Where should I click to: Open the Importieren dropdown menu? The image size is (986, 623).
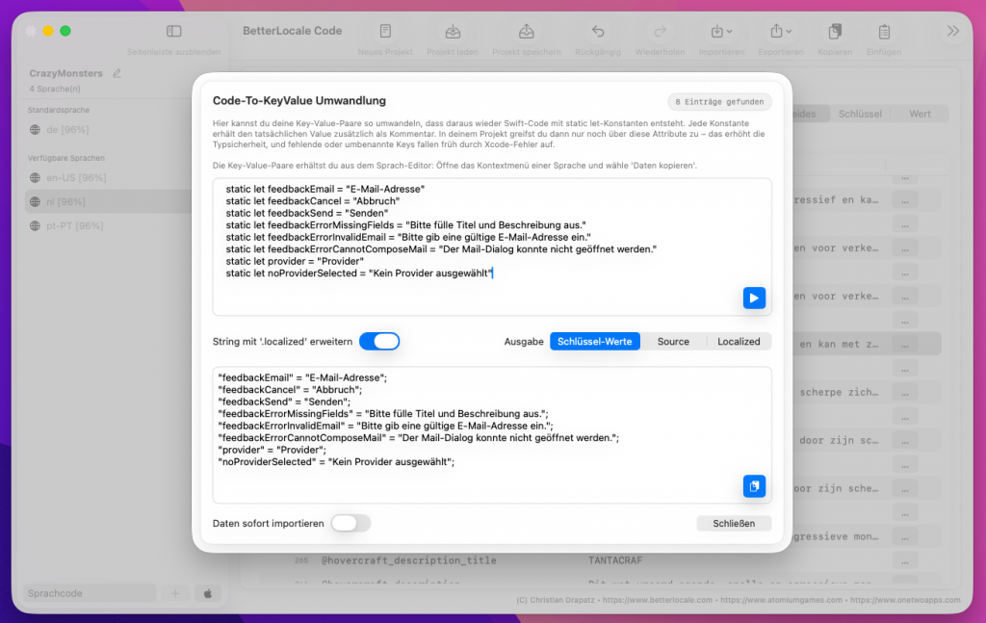click(721, 32)
